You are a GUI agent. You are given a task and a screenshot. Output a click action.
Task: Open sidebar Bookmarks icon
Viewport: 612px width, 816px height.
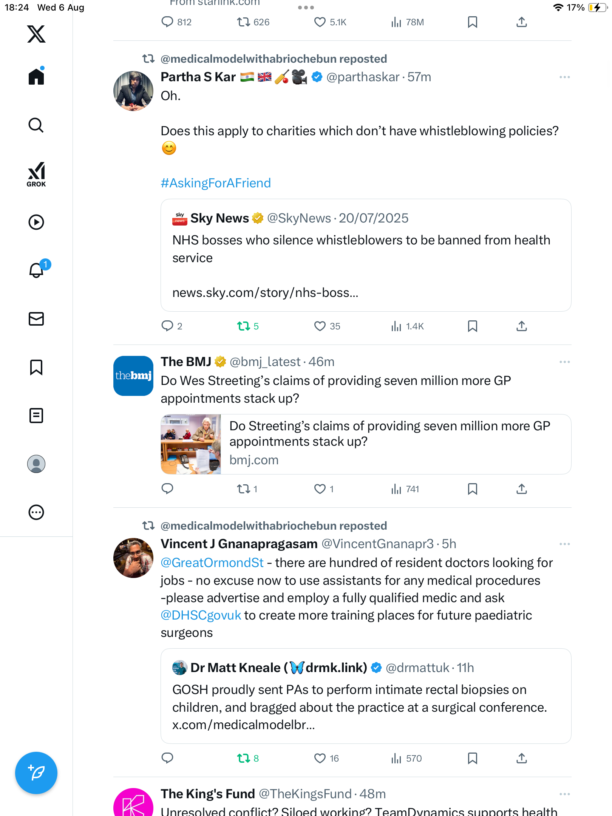tap(36, 367)
